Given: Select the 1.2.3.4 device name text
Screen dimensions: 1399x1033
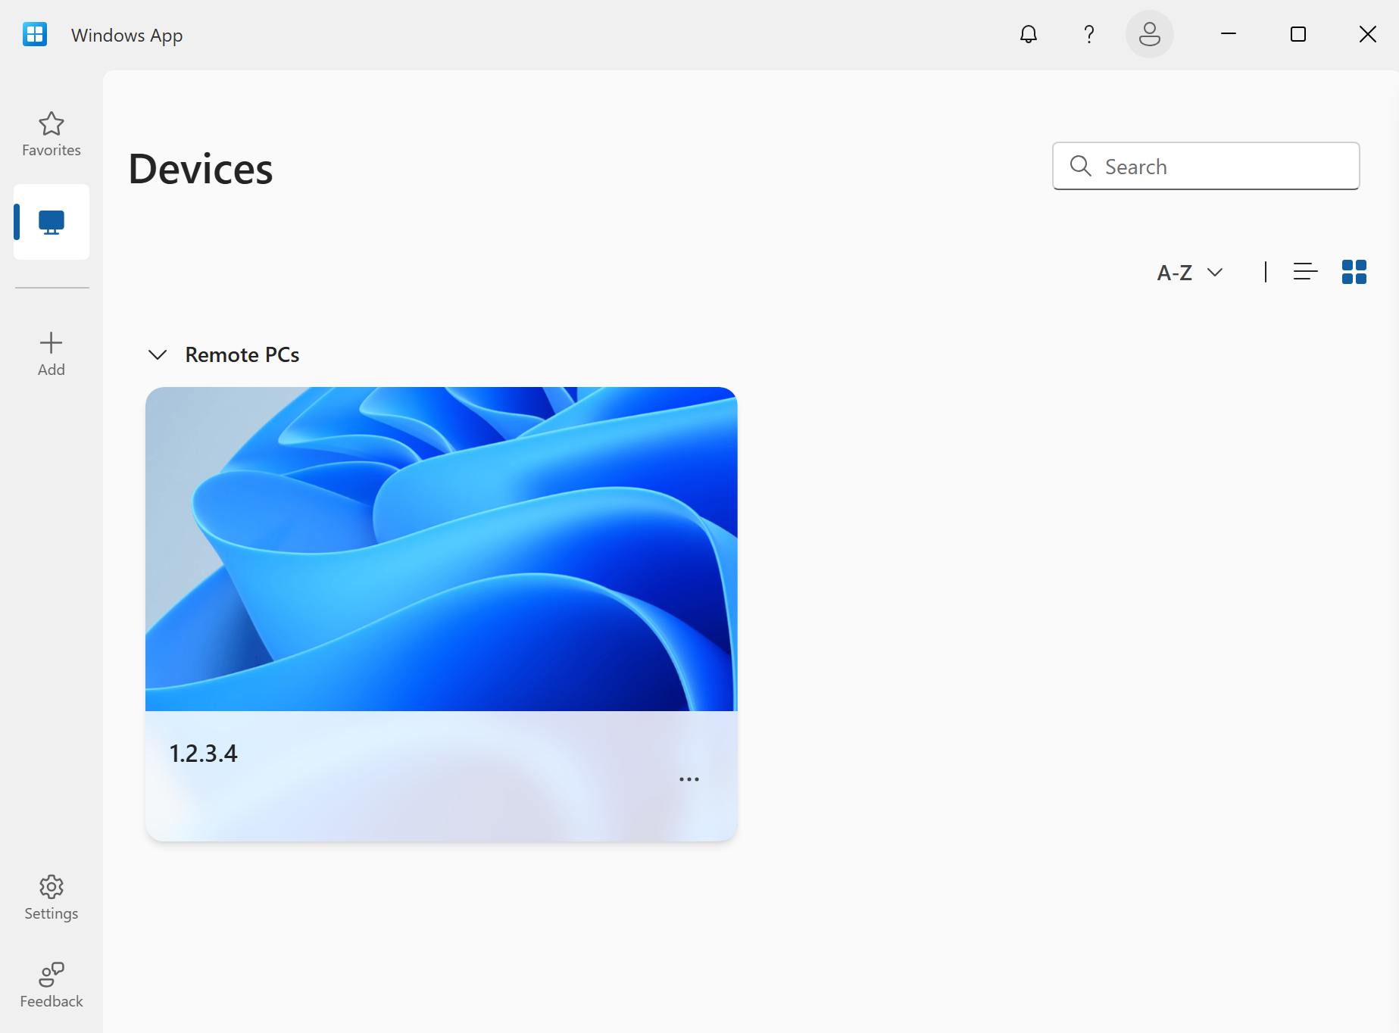Looking at the screenshot, I should click(203, 754).
